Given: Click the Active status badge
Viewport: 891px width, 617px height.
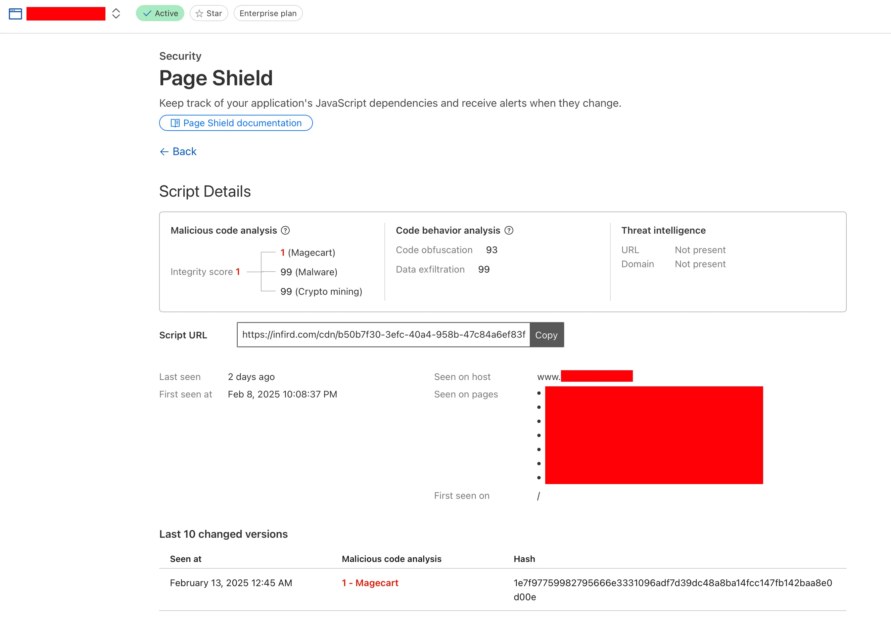Looking at the screenshot, I should (x=160, y=13).
